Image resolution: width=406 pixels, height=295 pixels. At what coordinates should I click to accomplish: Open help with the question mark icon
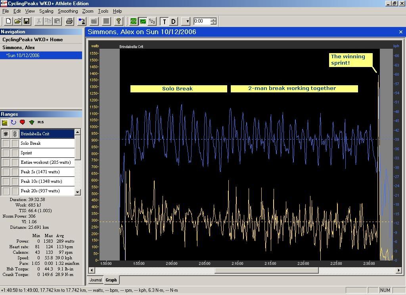coord(118,21)
